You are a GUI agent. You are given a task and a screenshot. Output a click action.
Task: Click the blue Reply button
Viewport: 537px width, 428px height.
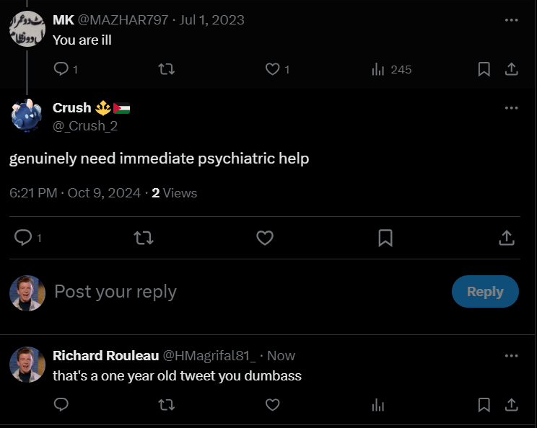(x=485, y=292)
